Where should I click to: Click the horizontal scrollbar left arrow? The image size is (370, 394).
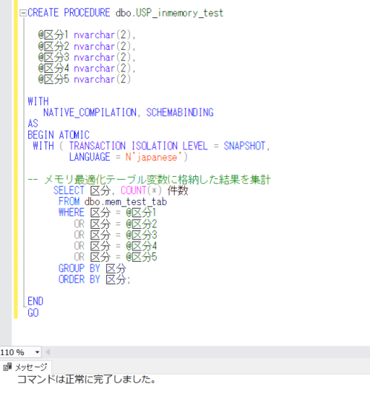[48, 352]
